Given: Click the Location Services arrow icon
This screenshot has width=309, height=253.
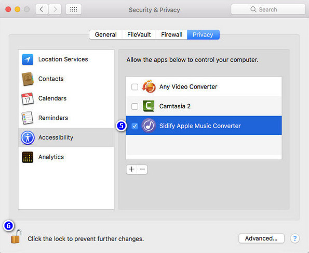Looking at the screenshot, I should pyautogui.click(x=28, y=59).
